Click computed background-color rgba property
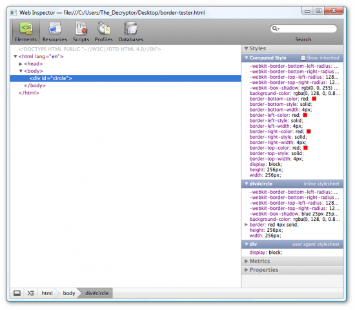Screen dimensions: 355x310 coord(294,94)
